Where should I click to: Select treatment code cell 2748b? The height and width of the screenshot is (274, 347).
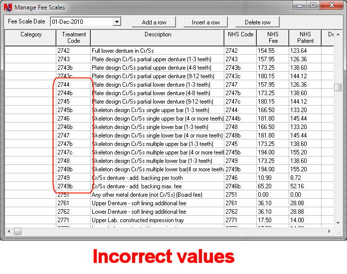73,169
